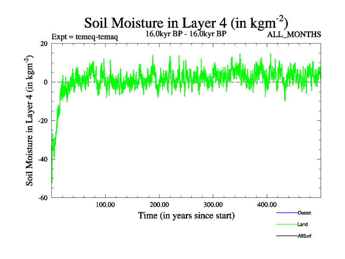Click the blue Ocean legend line
The width and height of the screenshot is (345, 259).
(286, 213)
